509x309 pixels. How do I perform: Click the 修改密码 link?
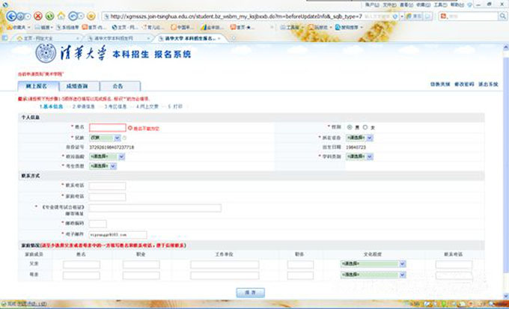pyautogui.click(x=464, y=85)
